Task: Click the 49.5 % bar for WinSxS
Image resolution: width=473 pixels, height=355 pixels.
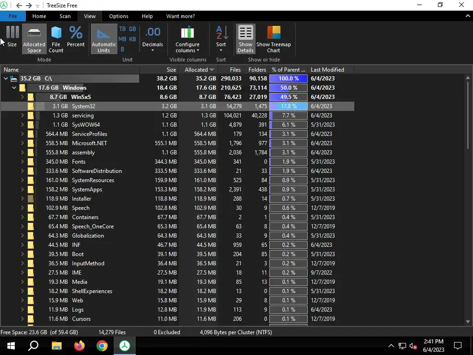Action: pos(288,97)
